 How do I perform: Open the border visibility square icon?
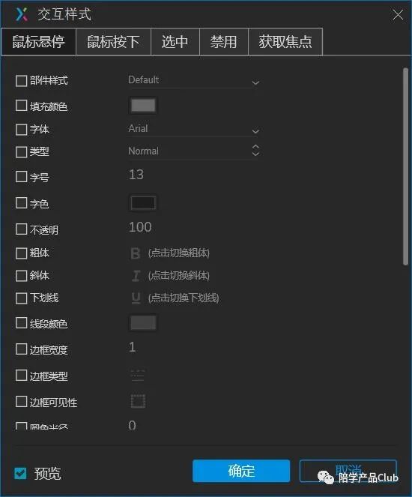pos(138,401)
